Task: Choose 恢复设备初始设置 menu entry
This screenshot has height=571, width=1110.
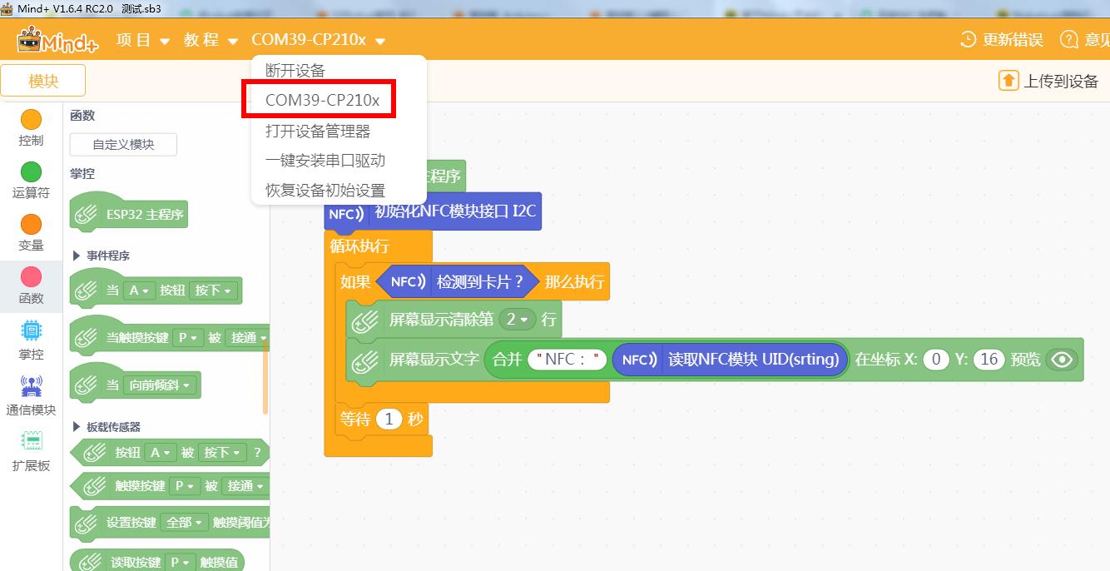Action: (x=325, y=191)
